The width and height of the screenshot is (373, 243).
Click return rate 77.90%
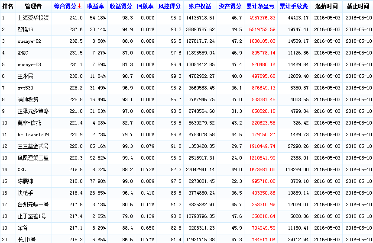pos(98,181)
